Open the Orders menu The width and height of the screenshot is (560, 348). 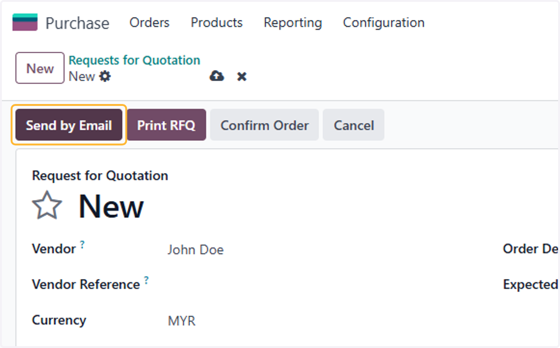[x=149, y=22]
